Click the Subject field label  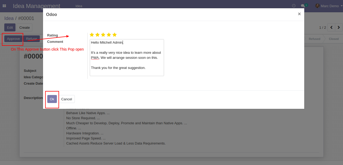coord(30,71)
